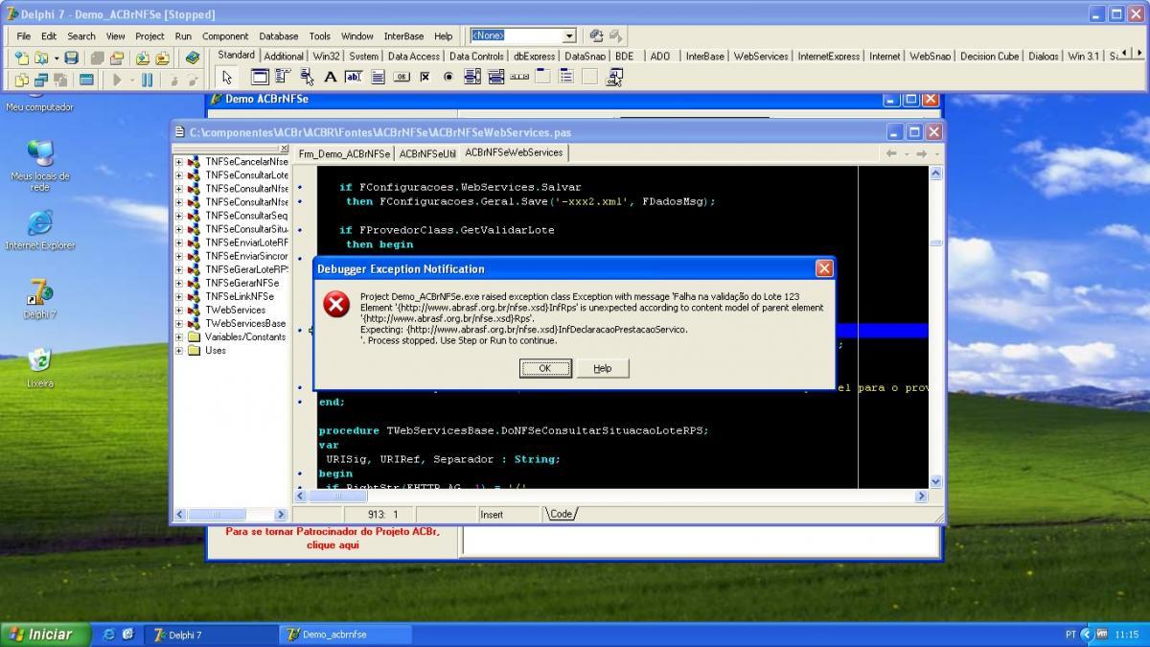
Task: Select the pointer arrow in component palette
Action: tap(227, 78)
